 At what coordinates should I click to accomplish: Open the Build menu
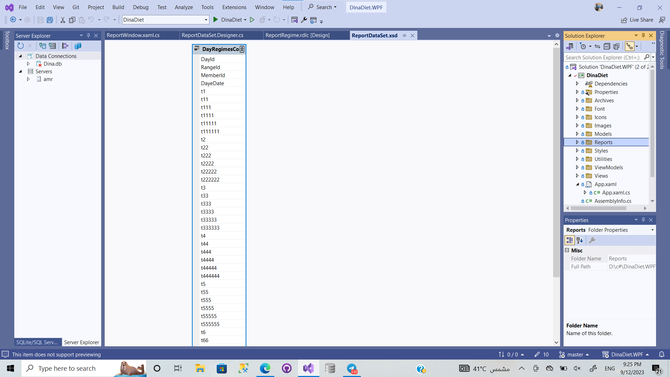[x=118, y=7]
